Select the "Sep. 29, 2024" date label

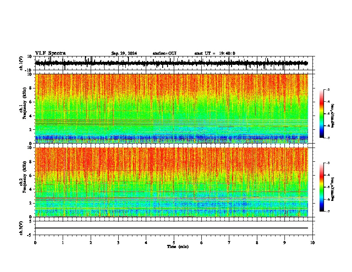124,53
